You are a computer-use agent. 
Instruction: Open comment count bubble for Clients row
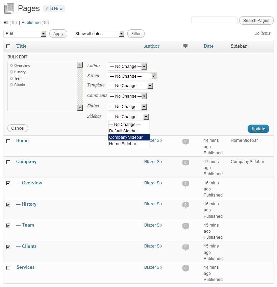pos(185,247)
